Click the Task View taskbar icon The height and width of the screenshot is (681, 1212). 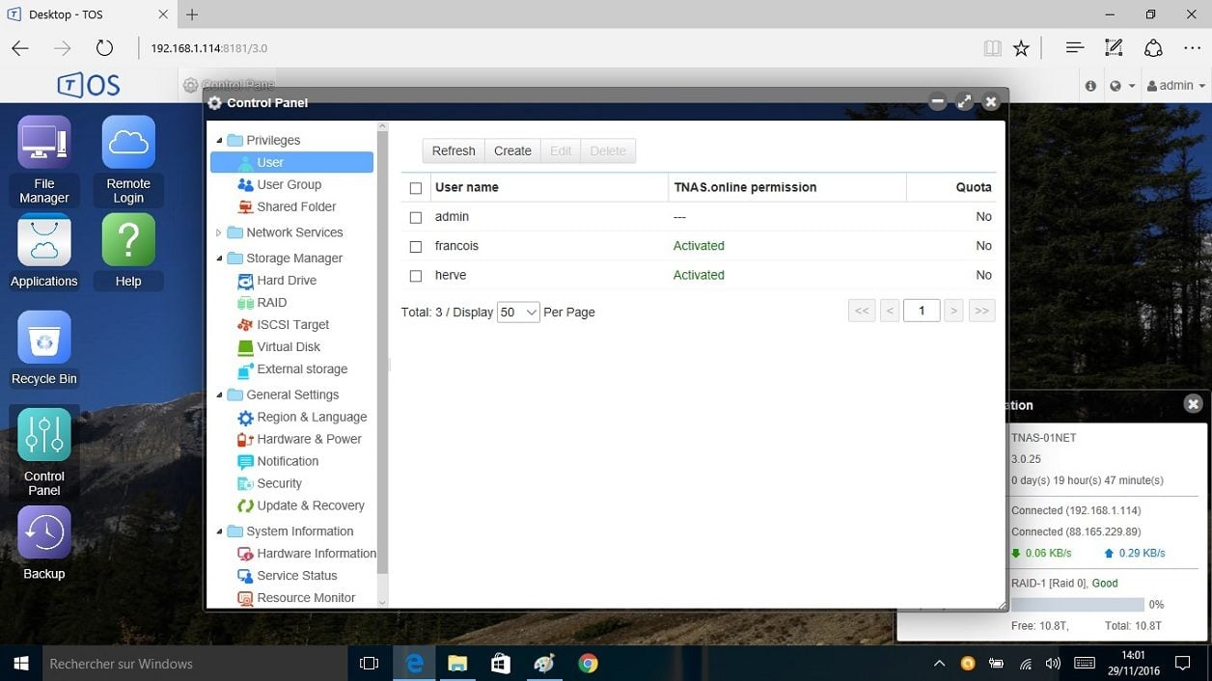(x=369, y=664)
